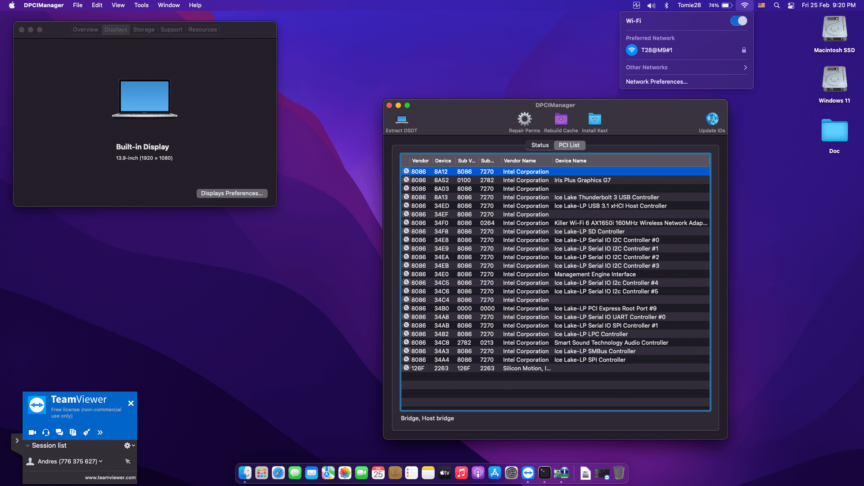This screenshot has width=864, height=486.
Task: Turn off the Wi-Fi switch
Action: 738,21
